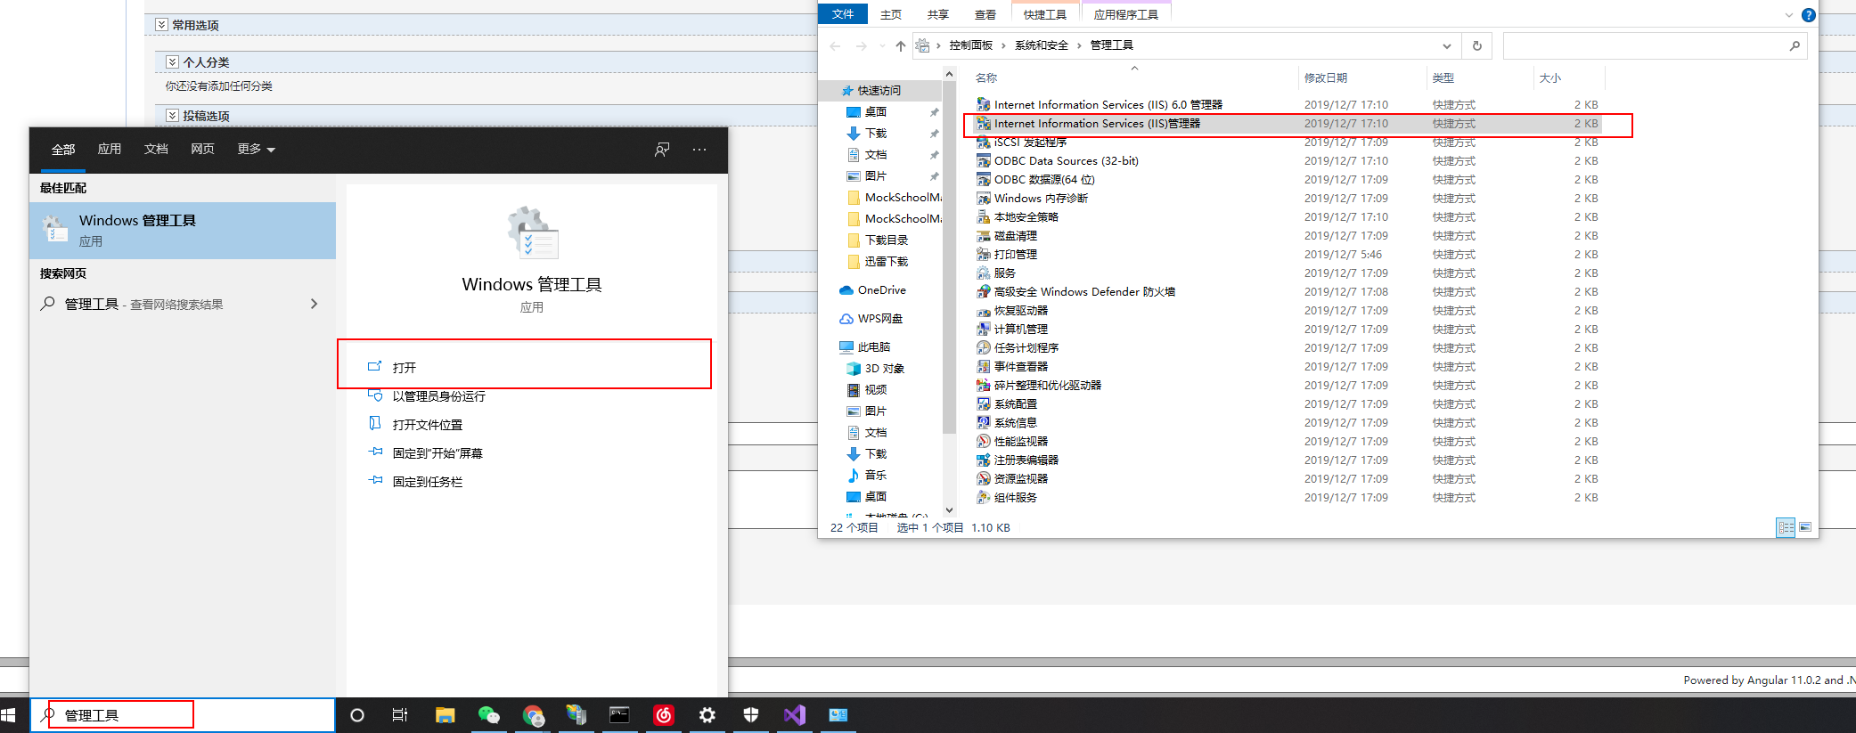The height and width of the screenshot is (733, 1856).
Task: Select the iSCSI 发起程序 icon
Action: (983, 143)
